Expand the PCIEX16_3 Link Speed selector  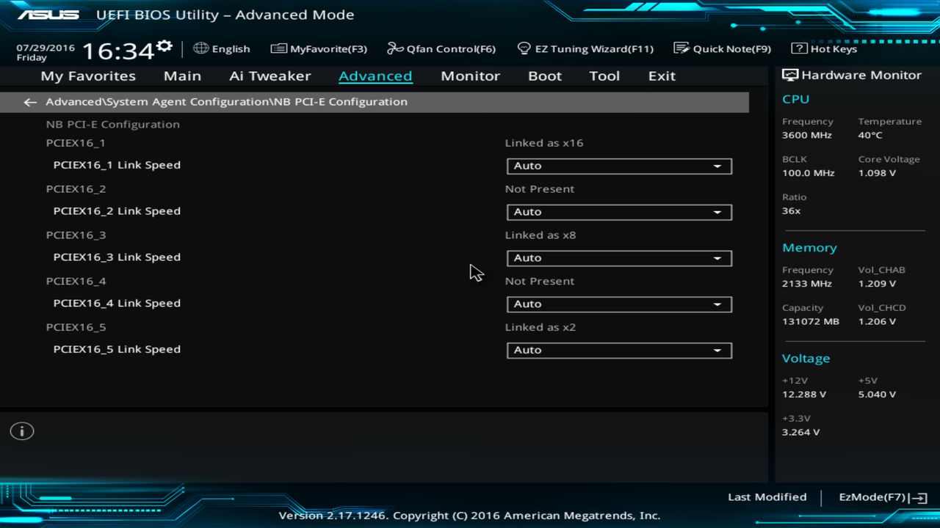click(619, 257)
